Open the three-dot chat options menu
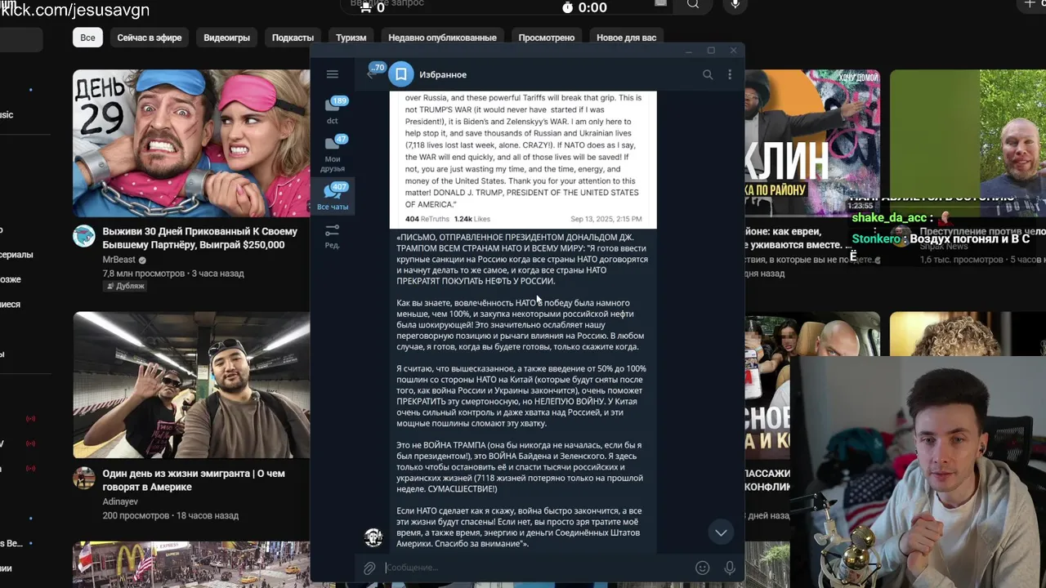The width and height of the screenshot is (1046, 588). coord(730,74)
